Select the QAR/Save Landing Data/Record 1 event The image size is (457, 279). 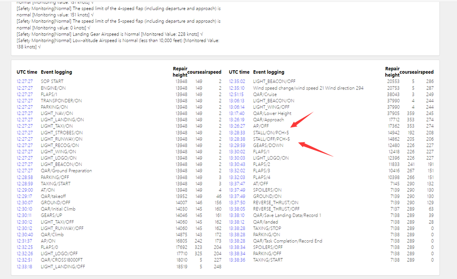coord(287,215)
